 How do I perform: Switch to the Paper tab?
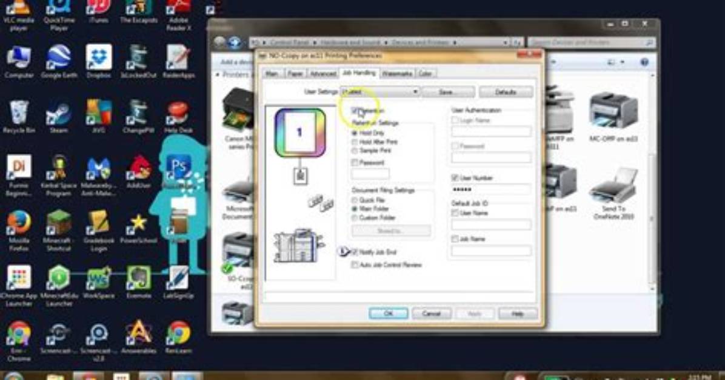click(x=295, y=73)
